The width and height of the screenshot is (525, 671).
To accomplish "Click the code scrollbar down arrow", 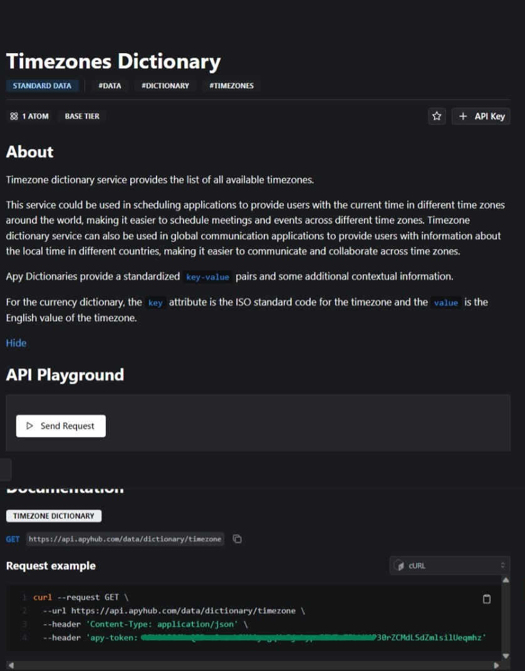I will [506, 656].
